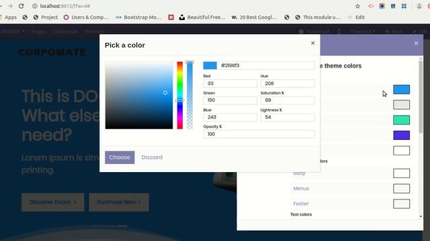Open the Users & Comp... bookmark
Viewport: 430px width, 241px height.
click(86, 17)
